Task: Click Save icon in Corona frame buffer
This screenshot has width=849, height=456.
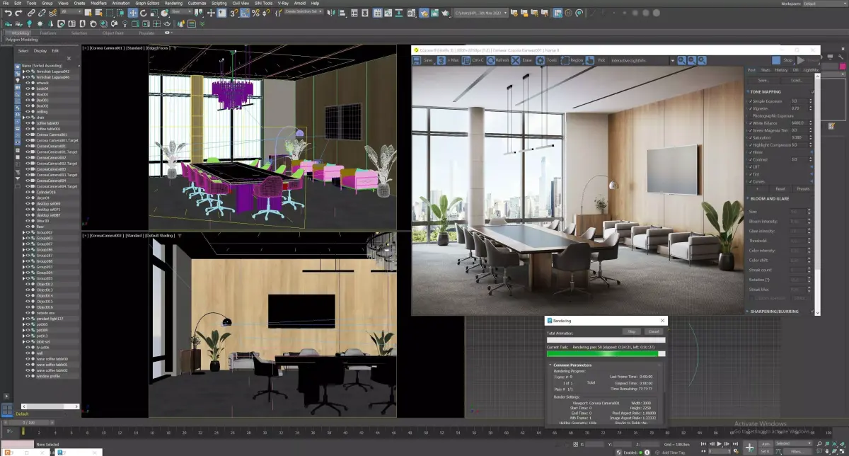Action: (x=416, y=60)
